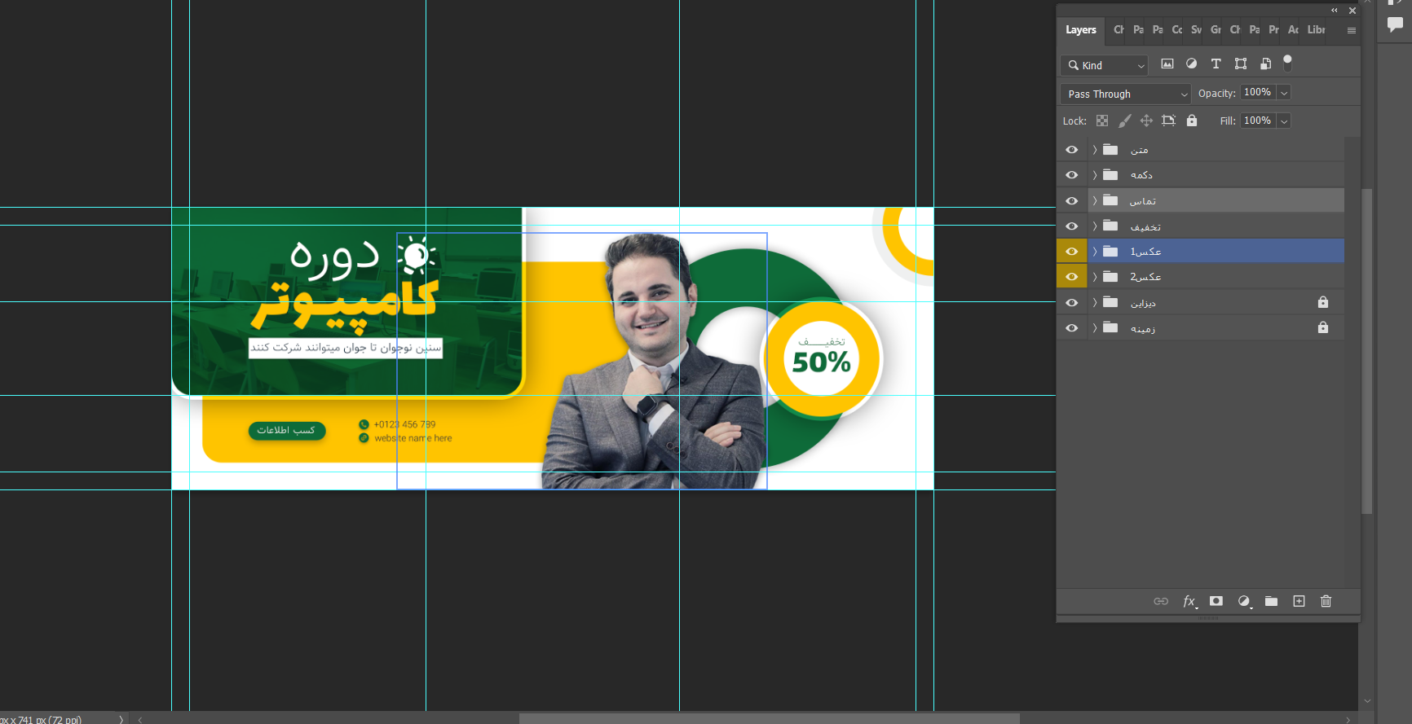Open the Layers panel flyout menu
This screenshot has height=724, width=1412.
tap(1351, 31)
